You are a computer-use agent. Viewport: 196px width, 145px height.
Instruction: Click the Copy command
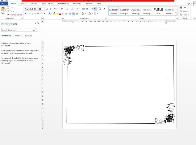tap(10, 11)
